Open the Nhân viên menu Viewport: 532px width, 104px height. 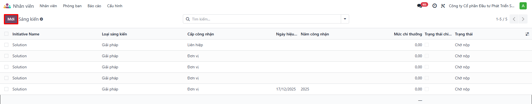tap(48, 6)
